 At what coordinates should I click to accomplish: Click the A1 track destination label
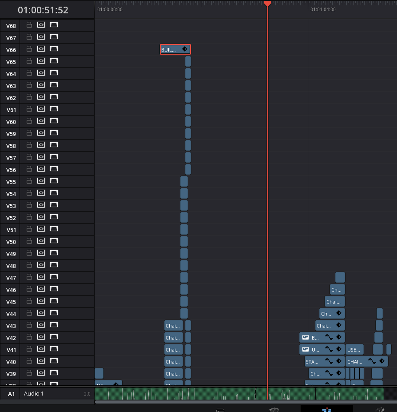[x=11, y=394]
